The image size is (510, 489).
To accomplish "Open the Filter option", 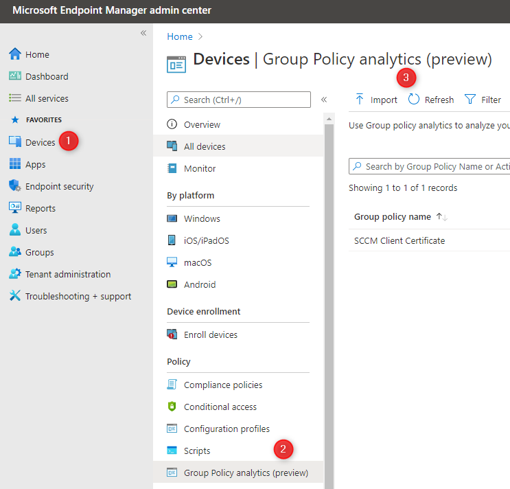I will pyautogui.click(x=483, y=100).
